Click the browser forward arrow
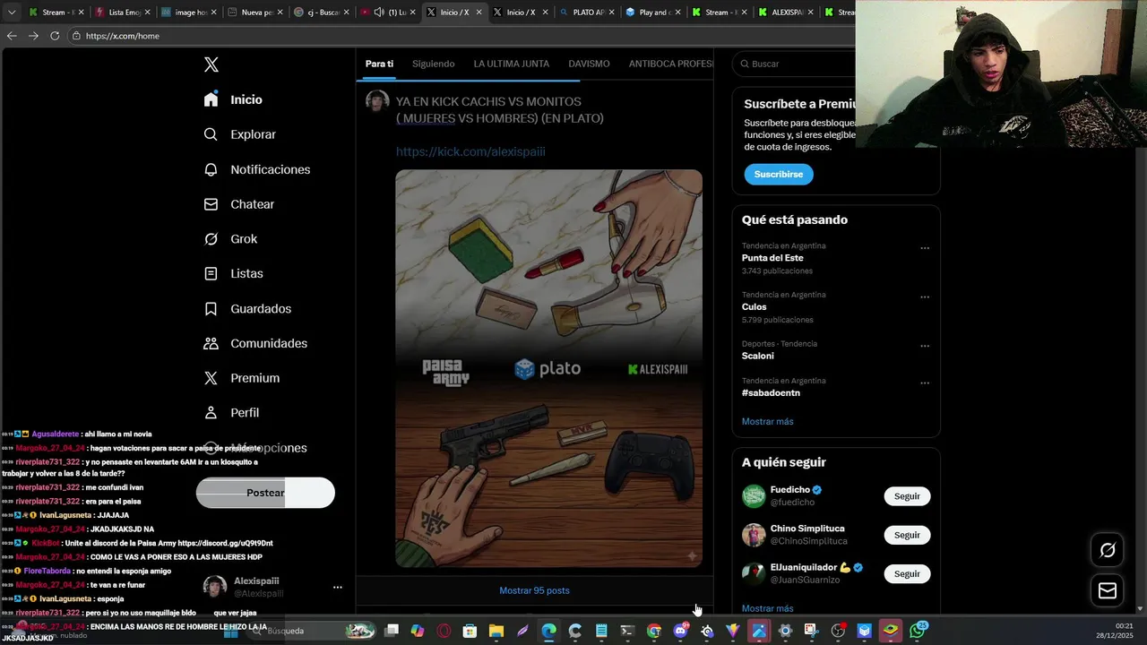1147x645 pixels. point(33,36)
